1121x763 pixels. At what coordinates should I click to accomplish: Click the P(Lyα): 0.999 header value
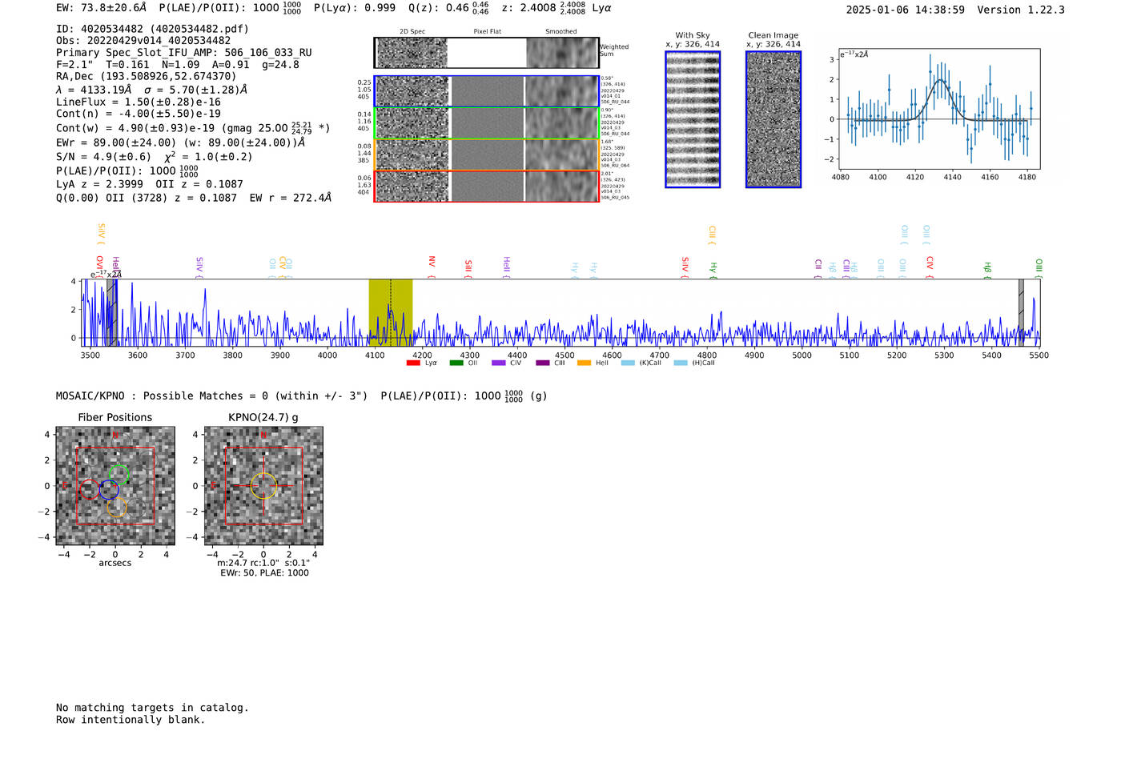tap(355, 8)
